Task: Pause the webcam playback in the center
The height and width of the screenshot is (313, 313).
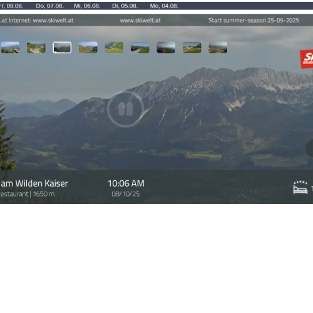Action: tap(126, 109)
